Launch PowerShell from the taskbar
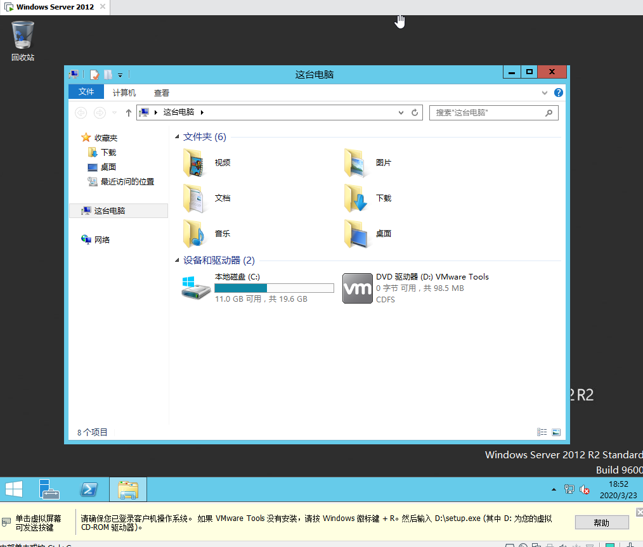Image resolution: width=643 pixels, height=547 pixels. tap(88, 489)
